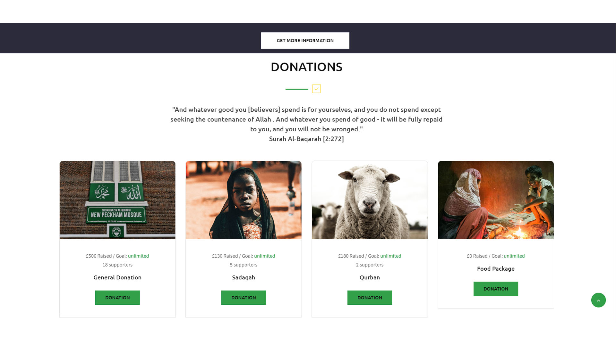Viewport: 616px width, 346px height.
Task: Open the Sadaqah girl photo
Action: 244,200
